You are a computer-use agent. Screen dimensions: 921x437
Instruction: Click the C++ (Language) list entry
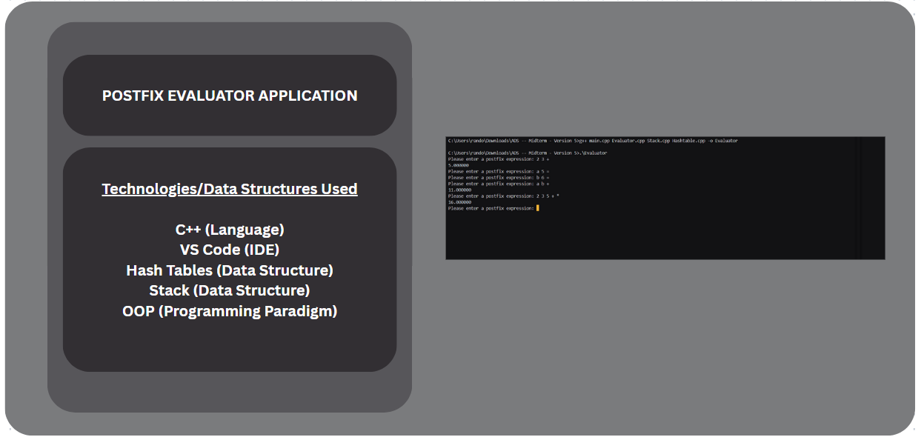(x=228, y=230)
